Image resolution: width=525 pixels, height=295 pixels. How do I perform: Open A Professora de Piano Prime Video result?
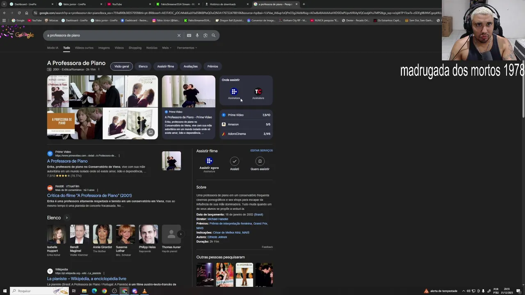(x=67, y=161)
